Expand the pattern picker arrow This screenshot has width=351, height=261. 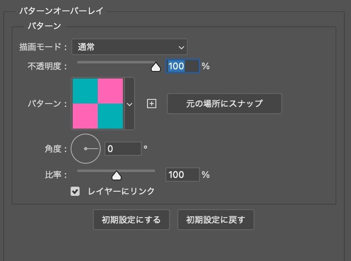130,104
